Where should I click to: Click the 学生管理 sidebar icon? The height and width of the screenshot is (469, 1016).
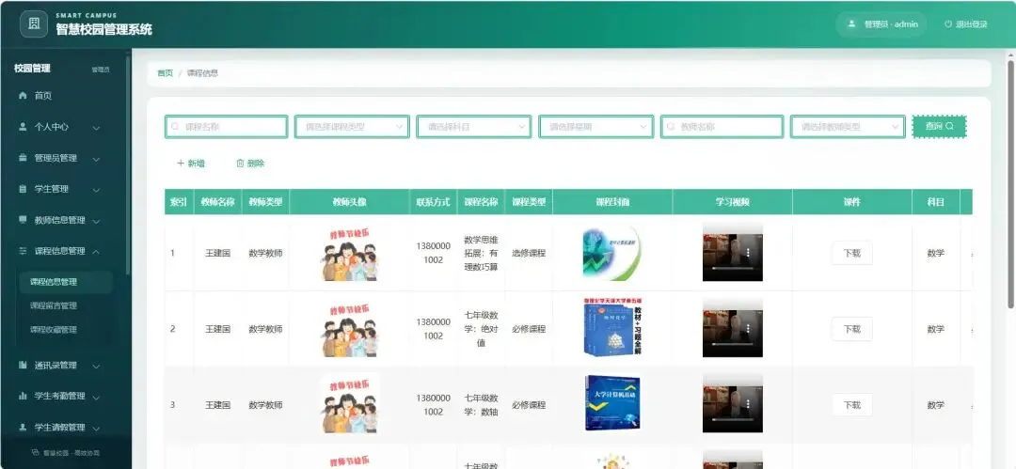coord(23,189)
